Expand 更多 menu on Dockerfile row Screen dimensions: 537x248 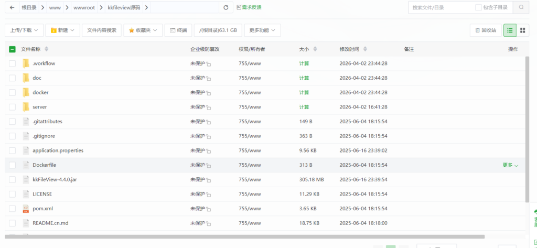pos(510,165)
